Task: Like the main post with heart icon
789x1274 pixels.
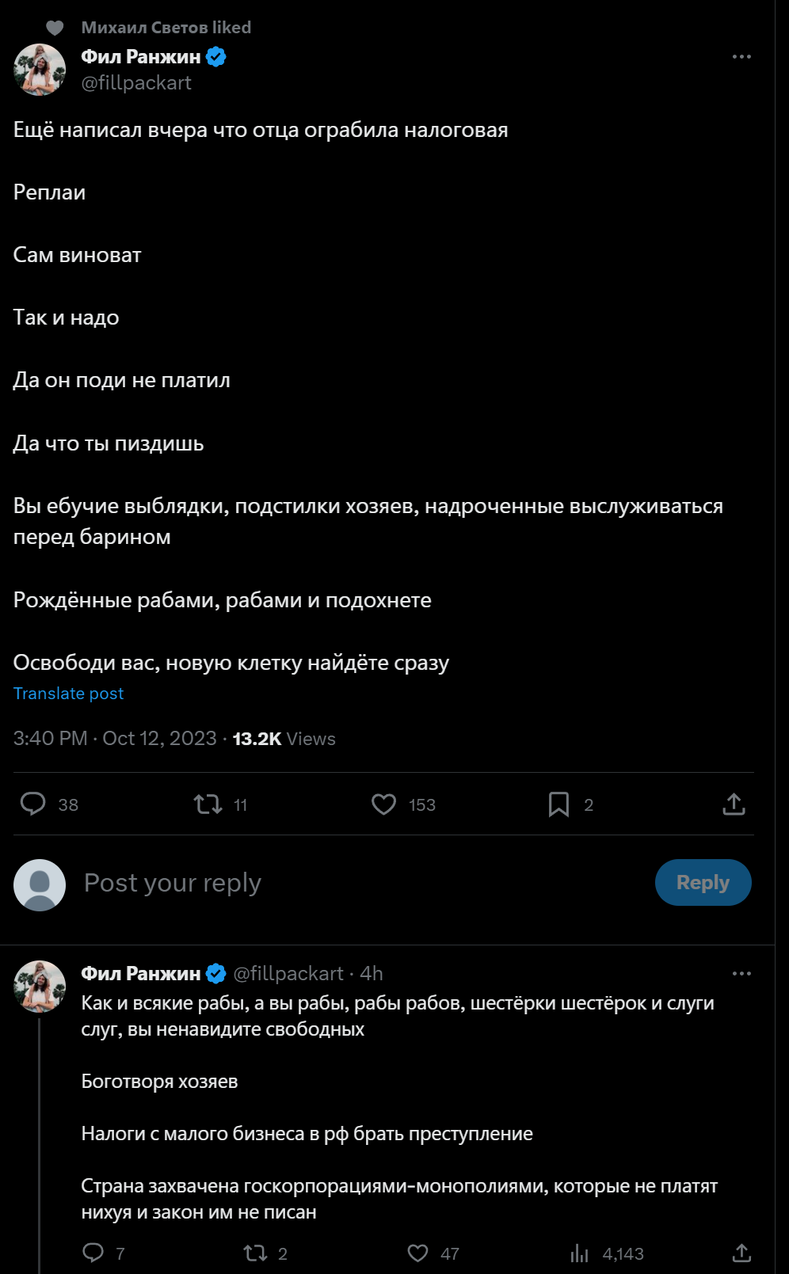Action: [384, 804]
